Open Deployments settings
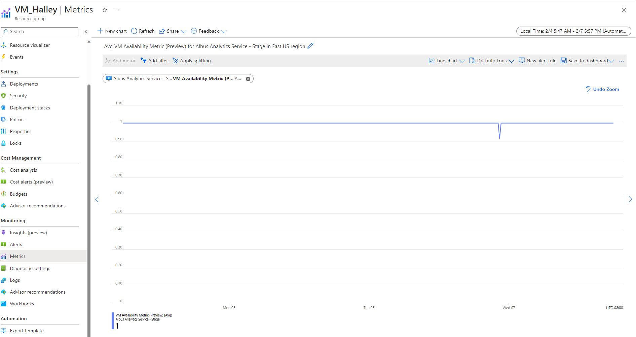This screenshot has width=636, height=337. pyautogui.click(x=24, y=84)
